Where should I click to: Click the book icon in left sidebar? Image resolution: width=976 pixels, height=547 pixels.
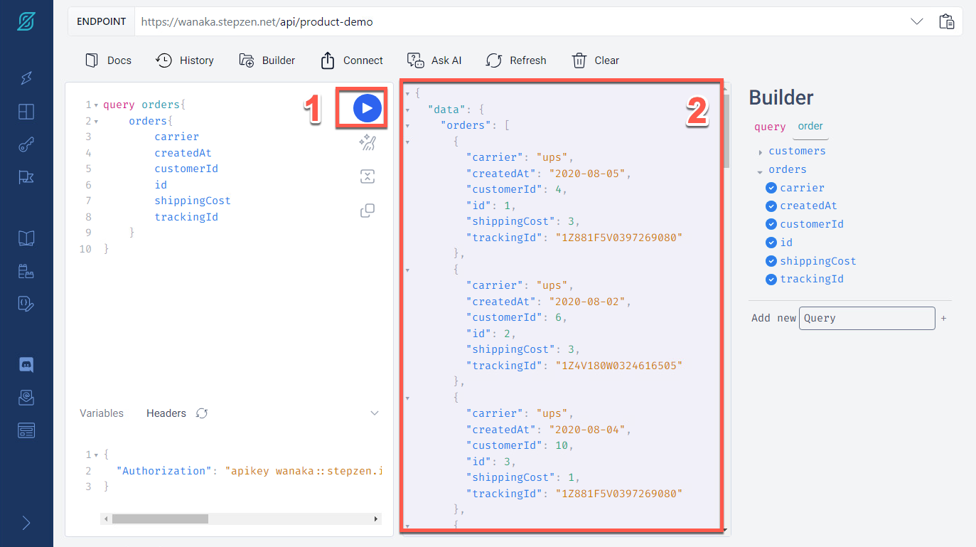click(x=26, y=238)
